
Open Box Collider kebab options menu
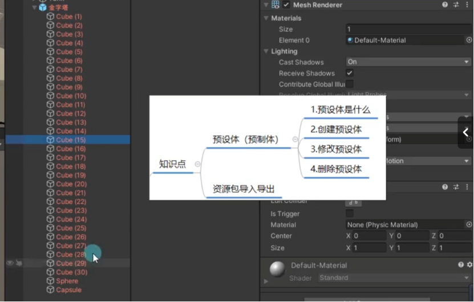point(467,187)
